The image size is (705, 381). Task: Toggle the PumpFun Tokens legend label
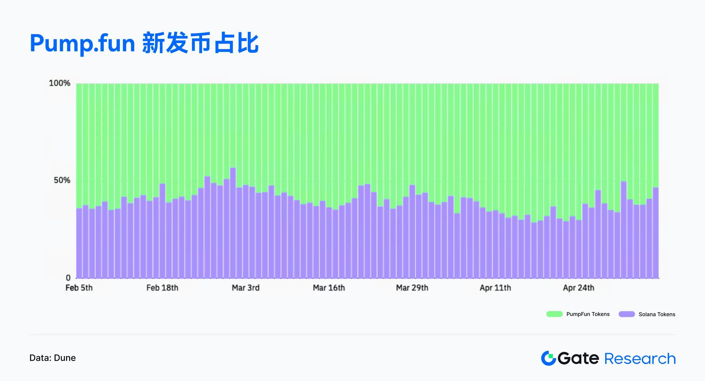588,314
